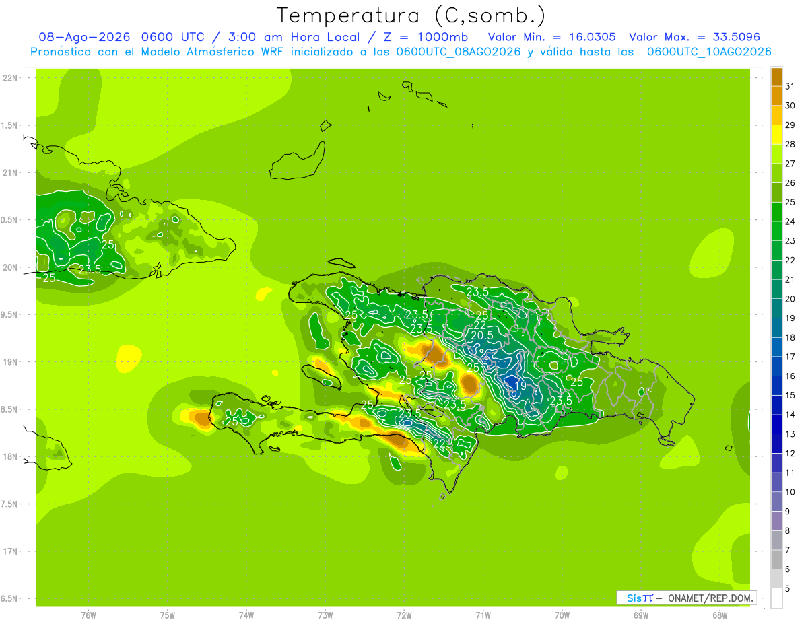Screen dimensions: 808x624
Task: Click the '18N' latitude axis label
Action: [x=11, y=456]
